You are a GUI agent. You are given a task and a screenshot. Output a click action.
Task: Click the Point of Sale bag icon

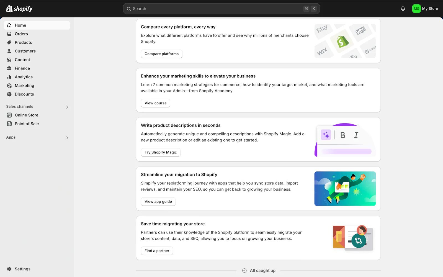point(9,124)
